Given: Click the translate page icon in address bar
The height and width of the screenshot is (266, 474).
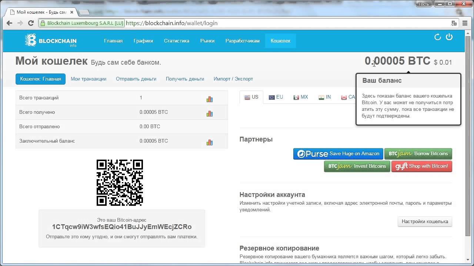Looking at the screenshot, I should [x=454, y=23].
